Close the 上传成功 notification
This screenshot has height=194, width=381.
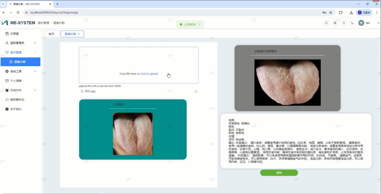(x=199, y=25)
